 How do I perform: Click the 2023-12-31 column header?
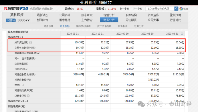pyautogui.click(x=98, y=34)
